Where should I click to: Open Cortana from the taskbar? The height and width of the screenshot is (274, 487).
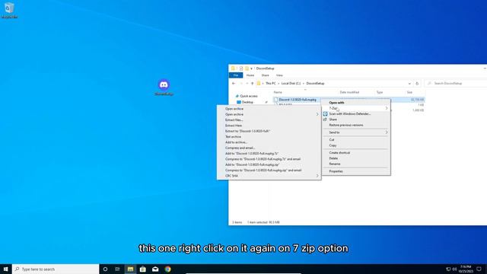(x=105, y=269)
